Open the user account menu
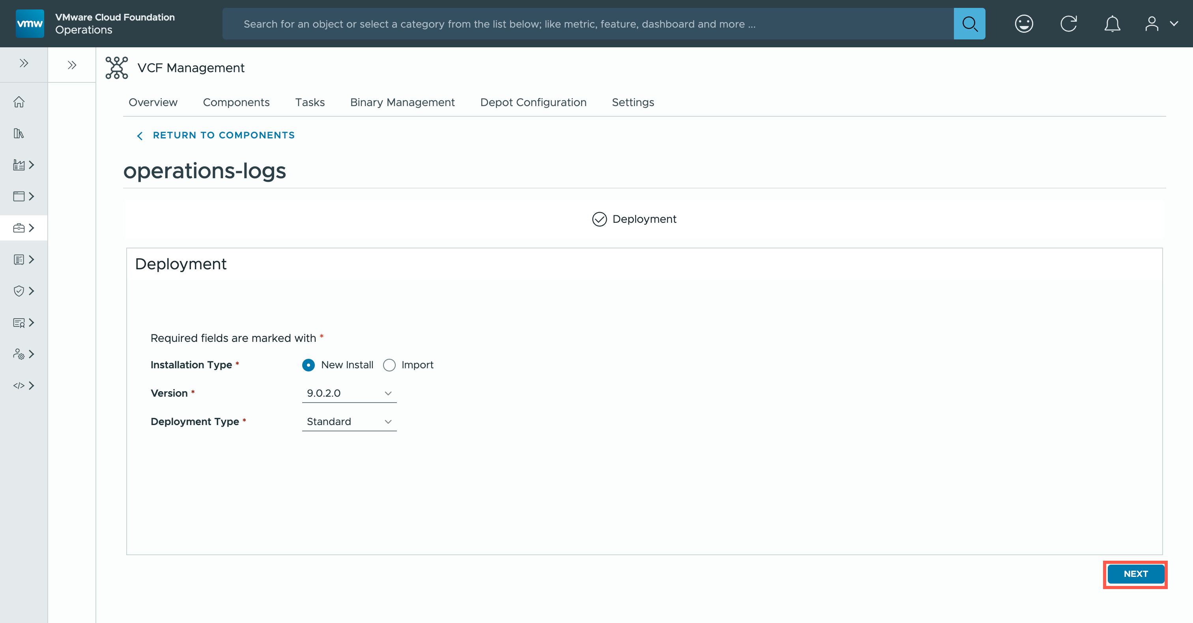This screenshot has width=1193, height=623. (x=1161, y=24)
